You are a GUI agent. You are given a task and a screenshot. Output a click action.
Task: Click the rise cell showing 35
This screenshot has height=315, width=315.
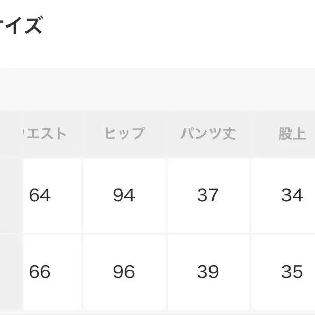(292, 272)
